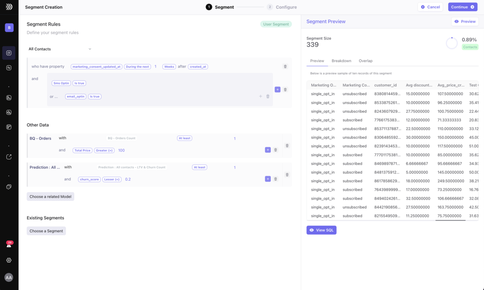Image resolution: width=484 pixels, height=290 pixels.
Task: Edit the Total Price value 100
Action: click(121, 150)
